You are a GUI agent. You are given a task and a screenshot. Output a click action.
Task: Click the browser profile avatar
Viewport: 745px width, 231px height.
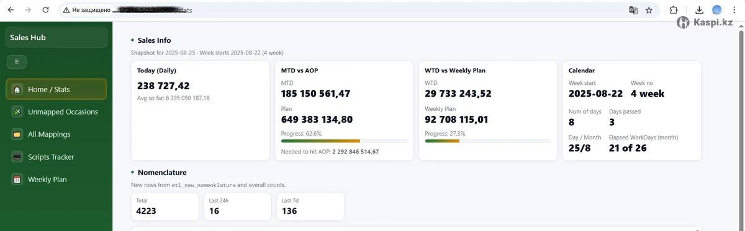[x=716, y=10]
